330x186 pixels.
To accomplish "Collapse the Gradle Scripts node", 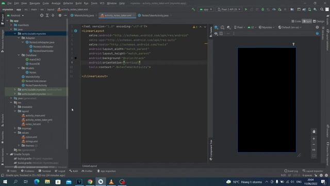I will (7, 154).
